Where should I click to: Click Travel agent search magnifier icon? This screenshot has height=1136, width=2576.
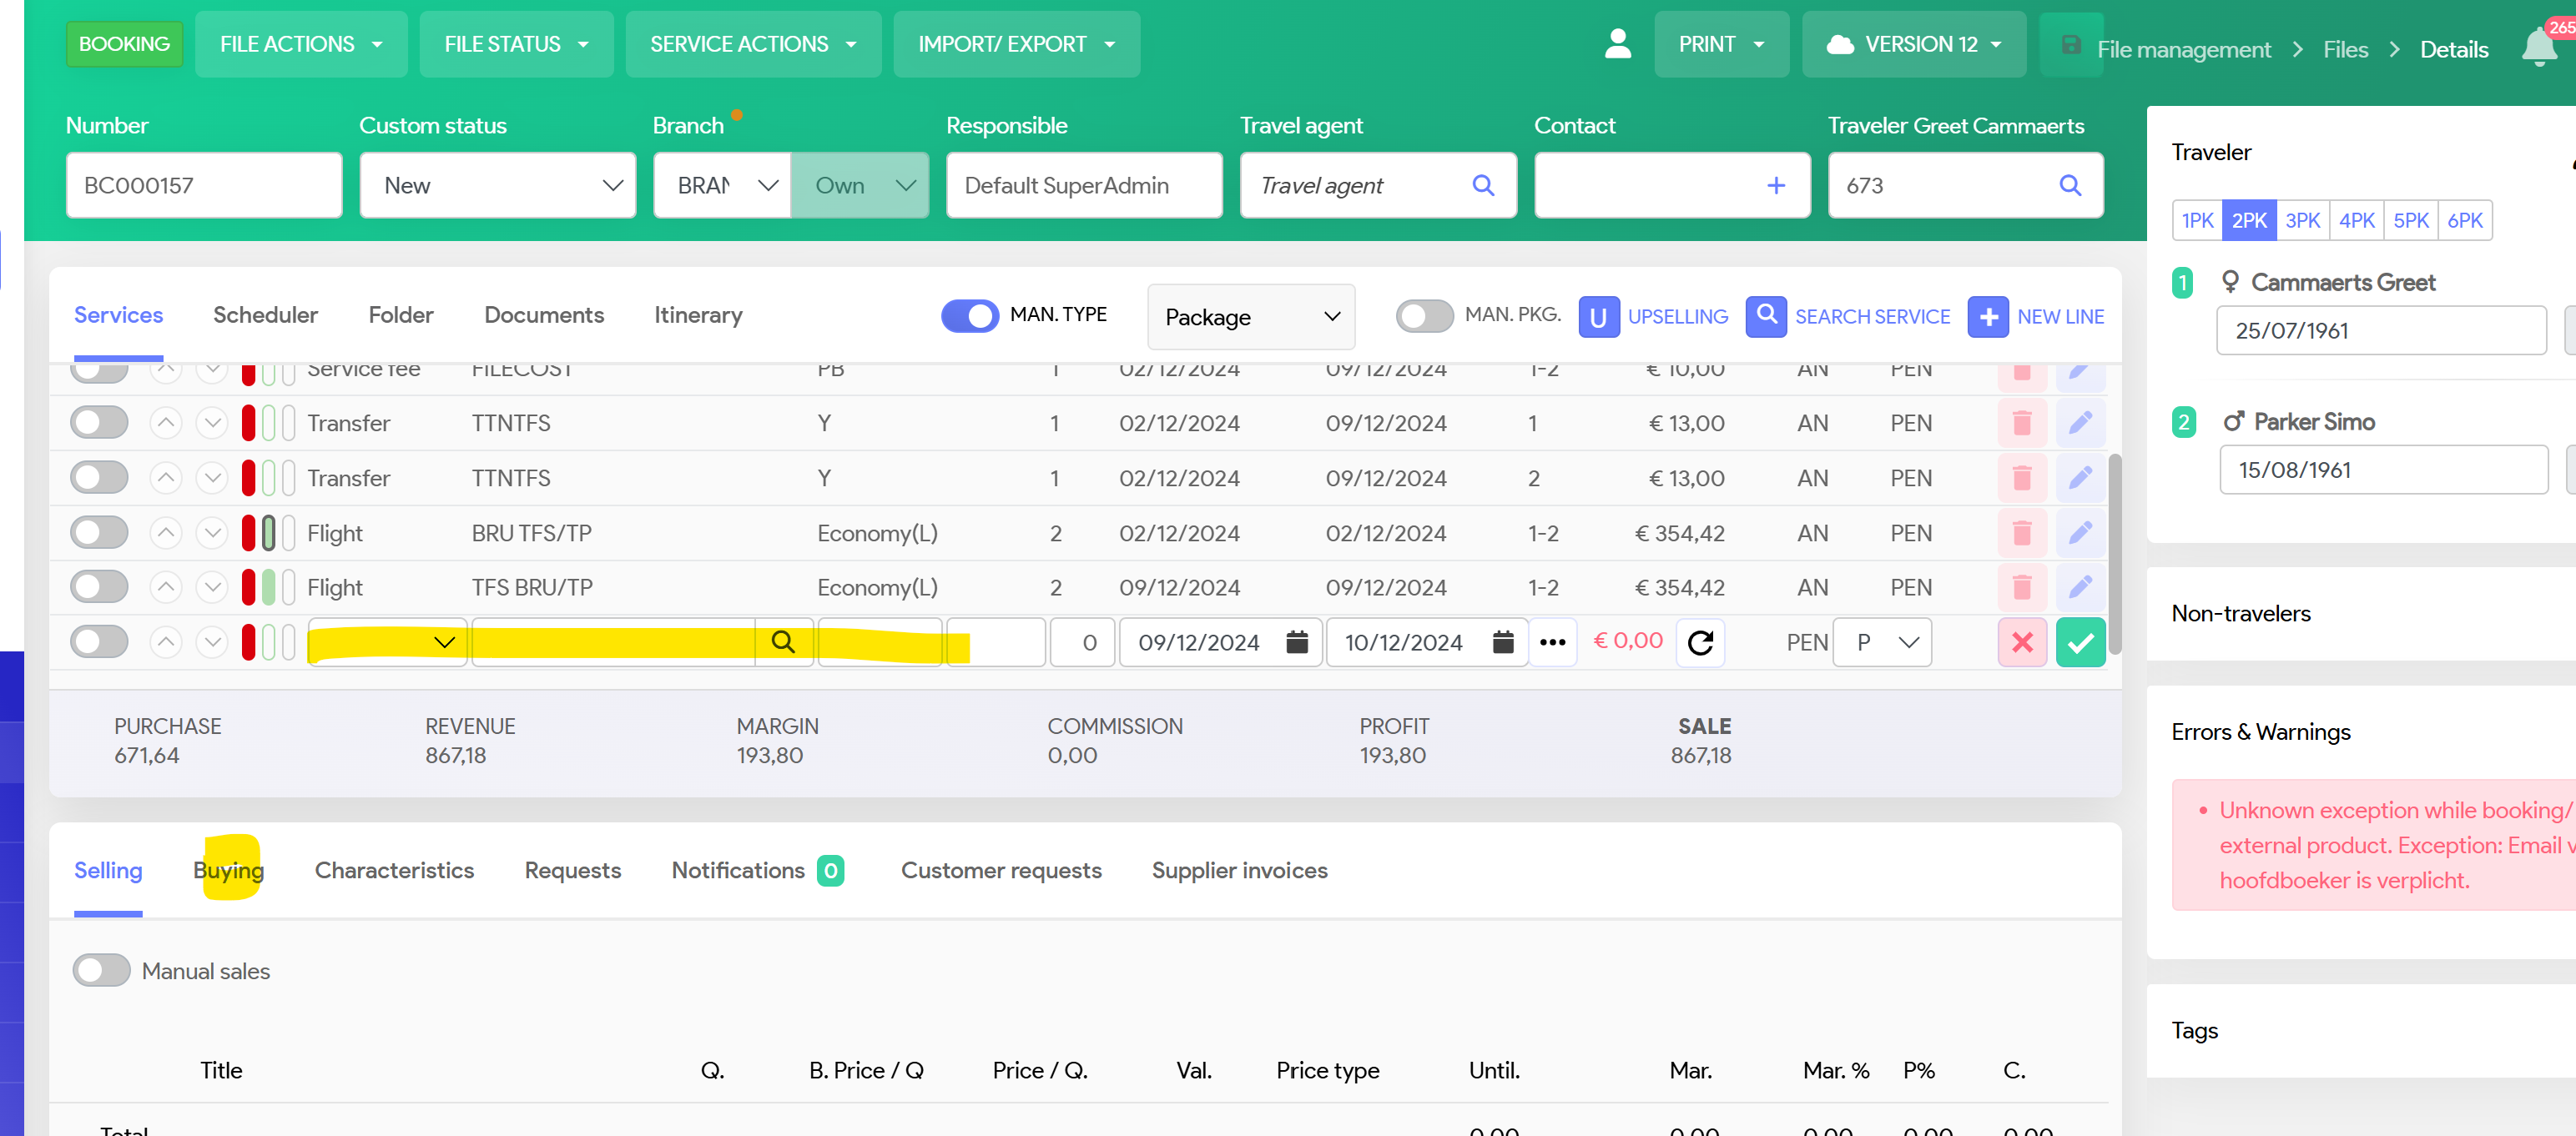pos(1483,185)
